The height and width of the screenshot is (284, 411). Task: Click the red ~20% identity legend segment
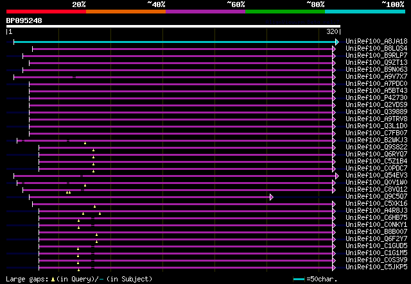46,12
